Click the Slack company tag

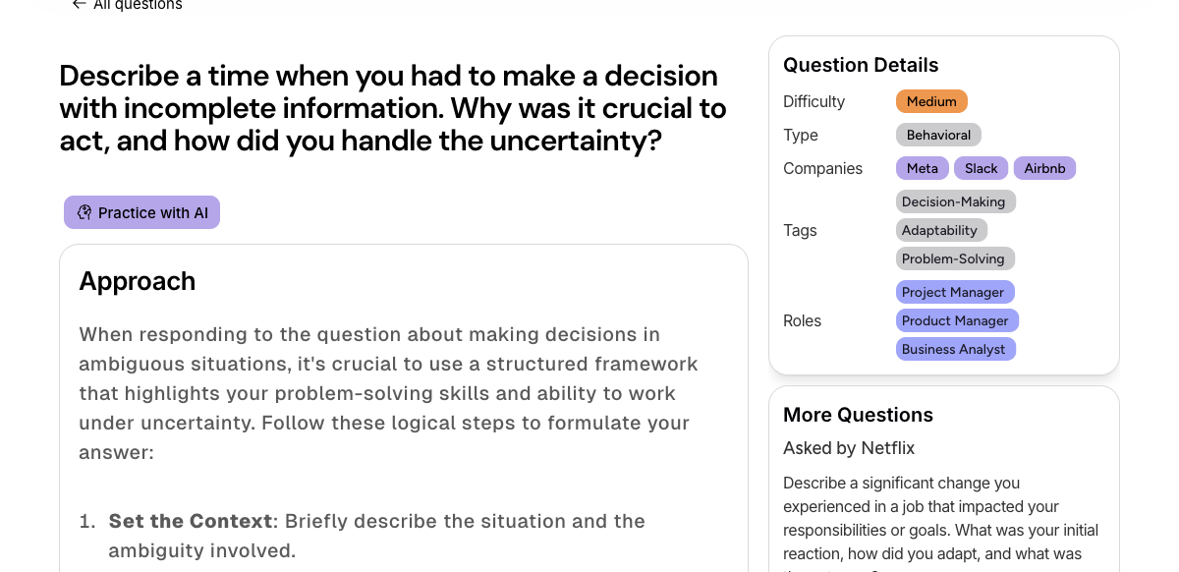pyautogui.click(x=981, y=168)
